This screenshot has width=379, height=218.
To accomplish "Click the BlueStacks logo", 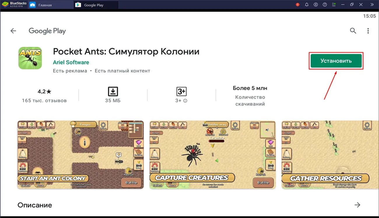I will point(5,5).
